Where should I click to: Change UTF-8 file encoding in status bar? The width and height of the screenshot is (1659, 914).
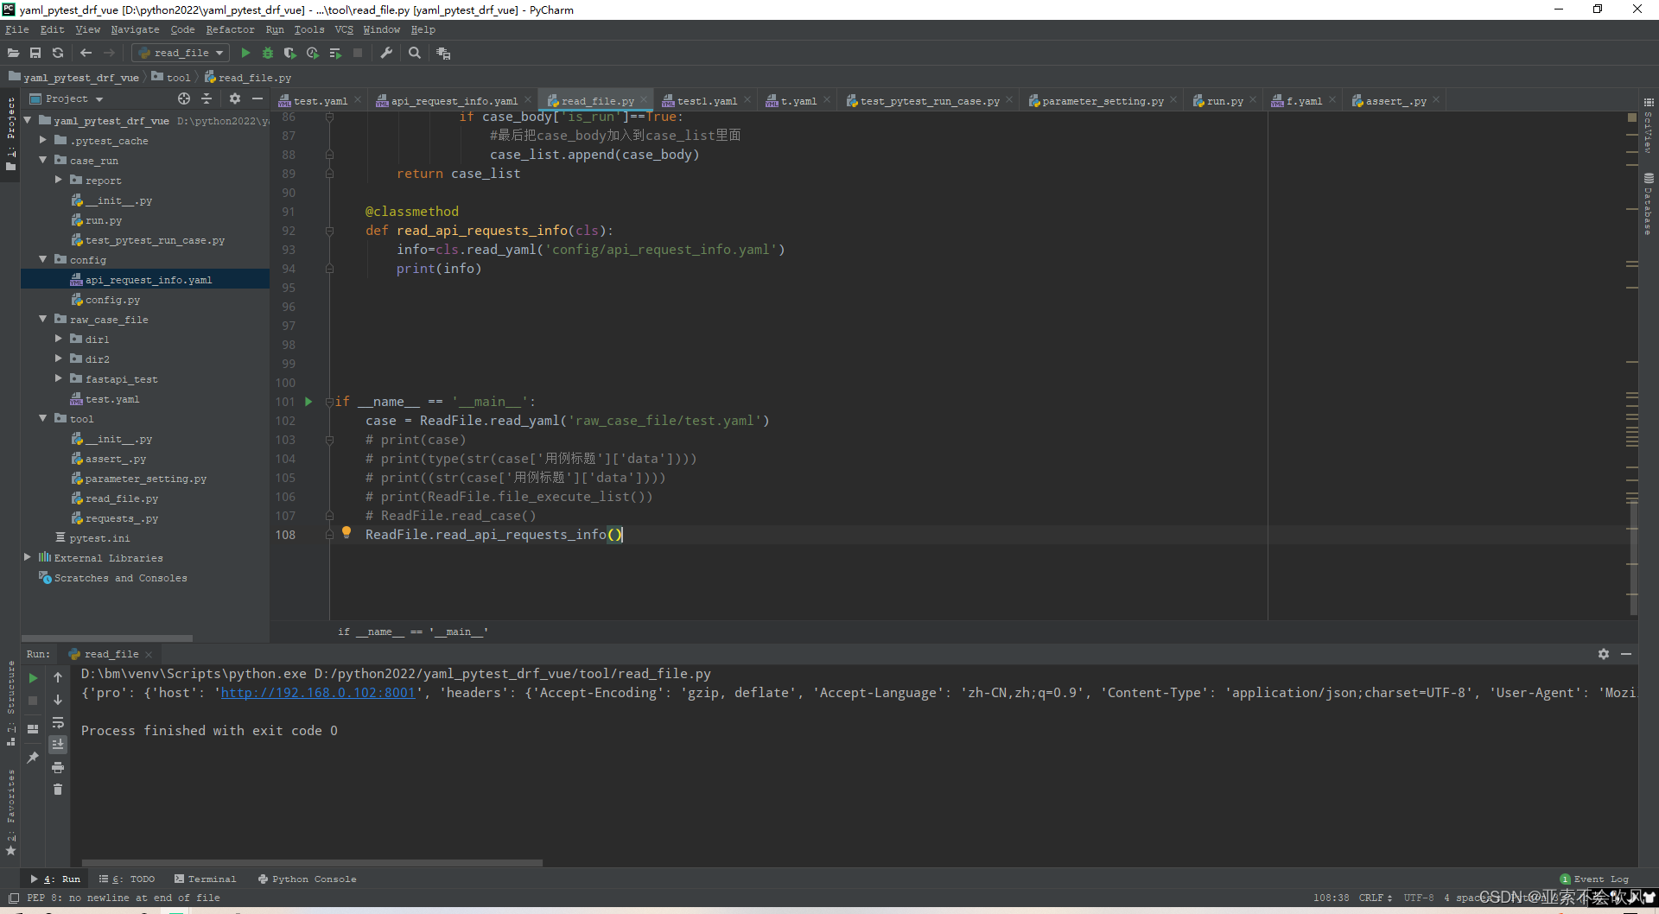coord(1418,898)
